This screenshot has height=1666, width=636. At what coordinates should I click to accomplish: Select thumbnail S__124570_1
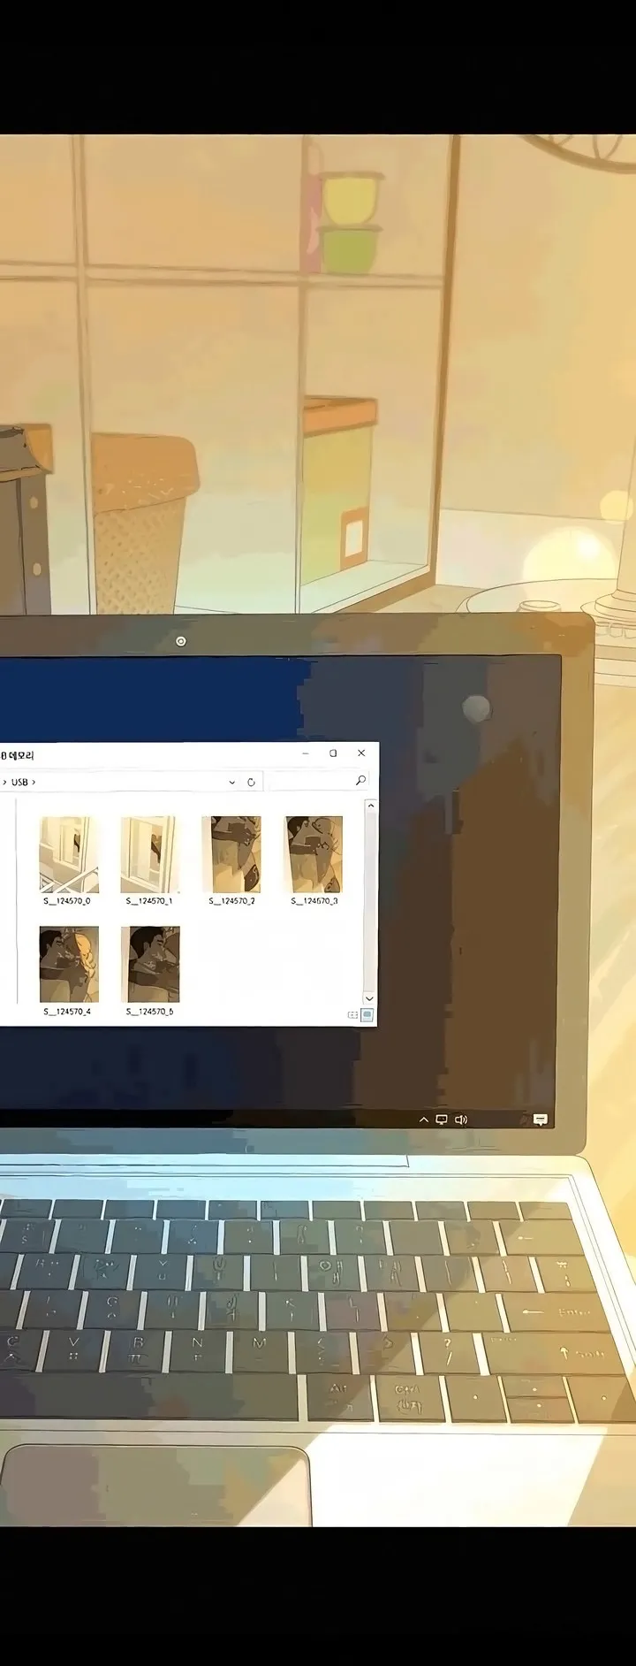[x=149, y=861]
